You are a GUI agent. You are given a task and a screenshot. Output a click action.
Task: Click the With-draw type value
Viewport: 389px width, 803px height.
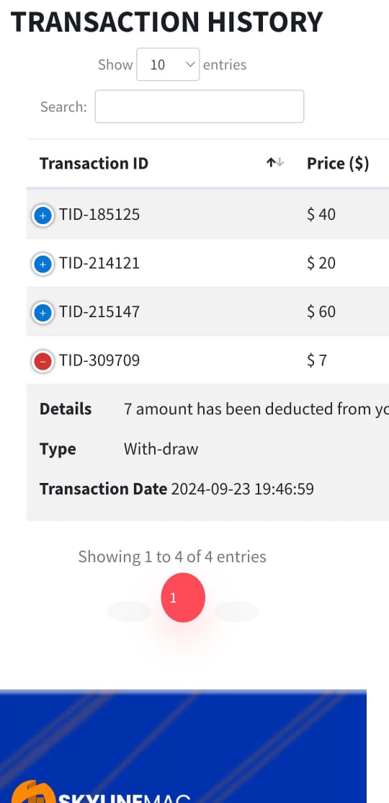point(161,449)
